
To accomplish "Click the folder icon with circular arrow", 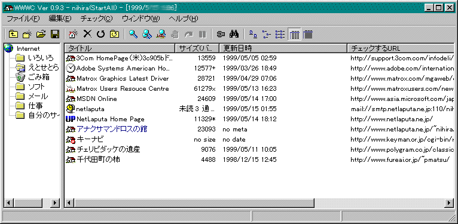I will pyautogui.click(x=115, y=35).
